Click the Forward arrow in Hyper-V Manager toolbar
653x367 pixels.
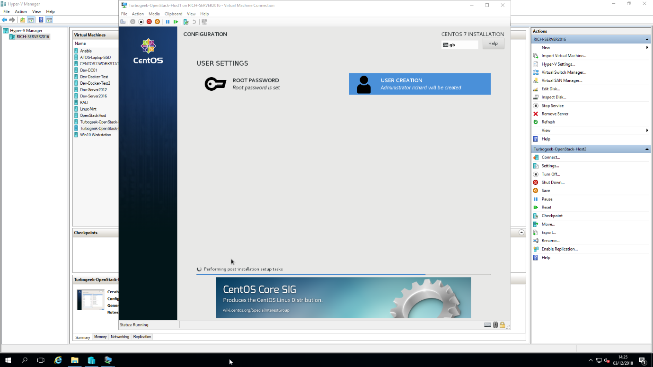(12, 20)
